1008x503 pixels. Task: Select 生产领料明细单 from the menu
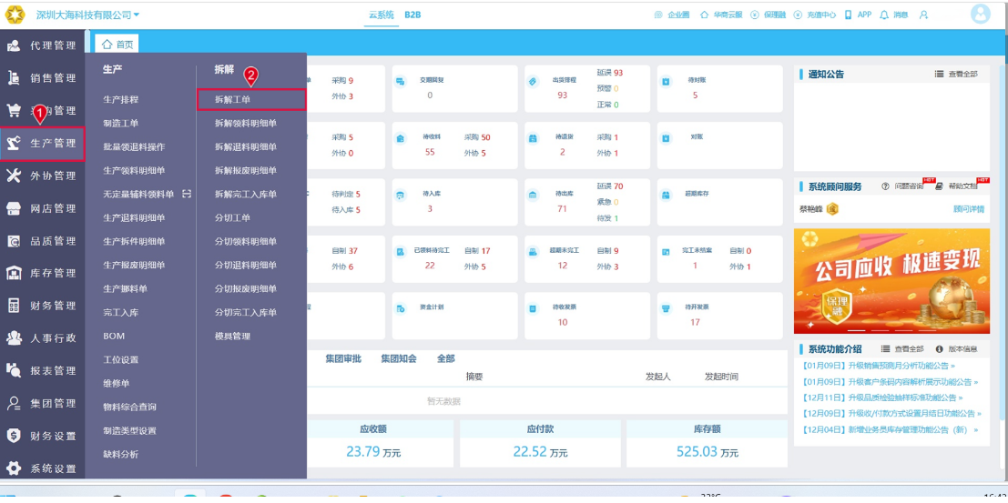tap(135, 170)
